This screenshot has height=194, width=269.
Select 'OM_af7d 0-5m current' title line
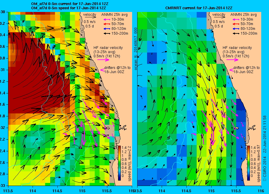pyautogui.click(x=70, y=4)
